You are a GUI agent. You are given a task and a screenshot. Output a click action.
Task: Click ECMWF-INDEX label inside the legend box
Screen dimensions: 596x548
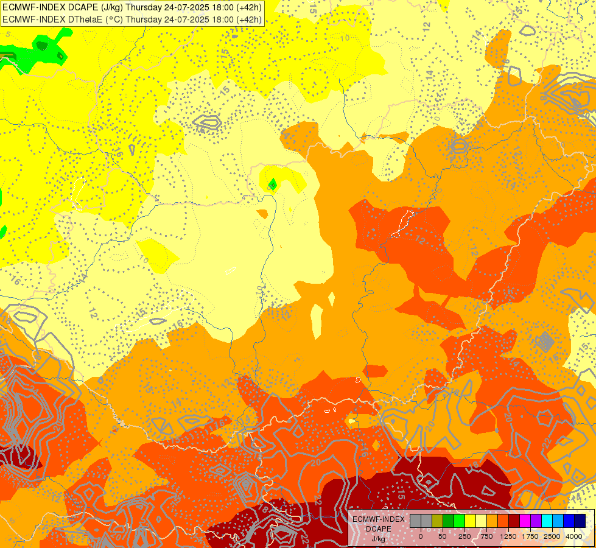pos(379,519)
